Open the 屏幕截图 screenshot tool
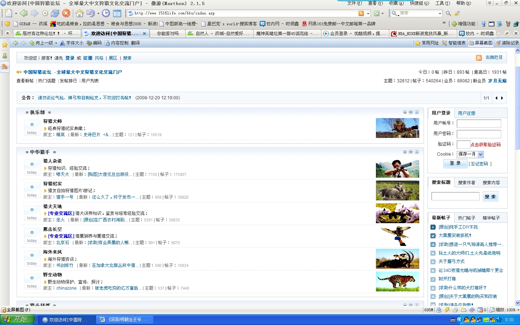Viewport: 520px width, 325px height. tap(480, 43)
